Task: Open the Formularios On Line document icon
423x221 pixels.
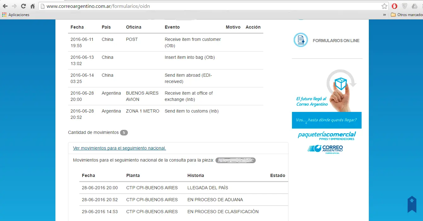Action: [x=301, y=40]
